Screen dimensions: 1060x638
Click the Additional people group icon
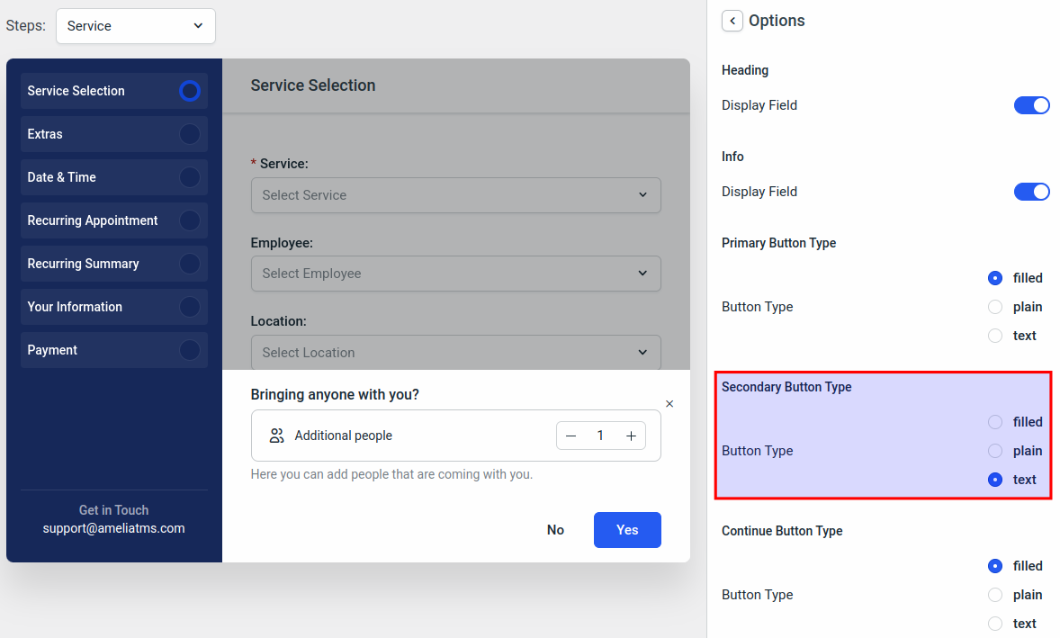[x=276, y=436]
